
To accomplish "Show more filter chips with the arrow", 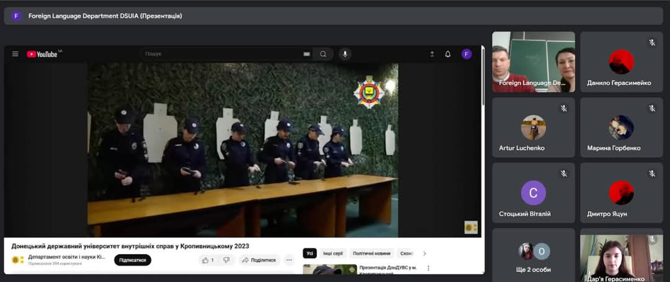I will (x=424, y=253).
